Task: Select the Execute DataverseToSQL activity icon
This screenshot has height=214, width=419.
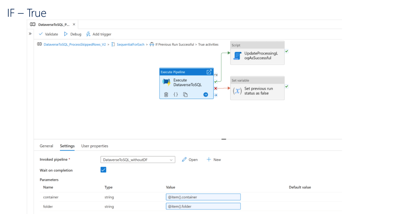Action: 167,82
